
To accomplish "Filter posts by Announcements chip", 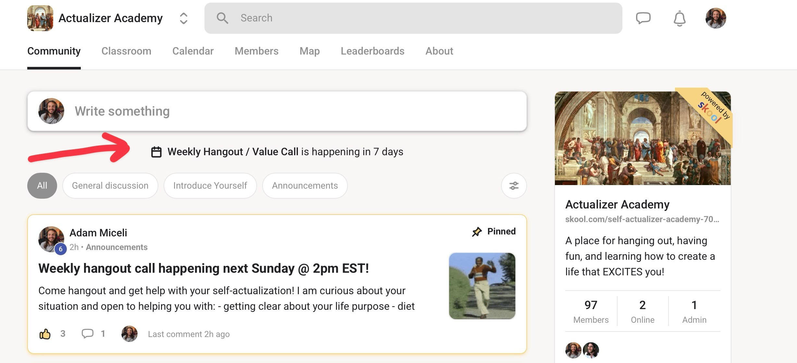I will pyautogui.click(x=305, y=186).
